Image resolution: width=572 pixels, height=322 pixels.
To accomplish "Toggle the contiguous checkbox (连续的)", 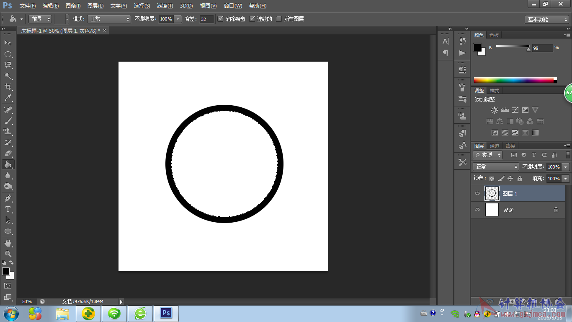I will pos(252,19).
